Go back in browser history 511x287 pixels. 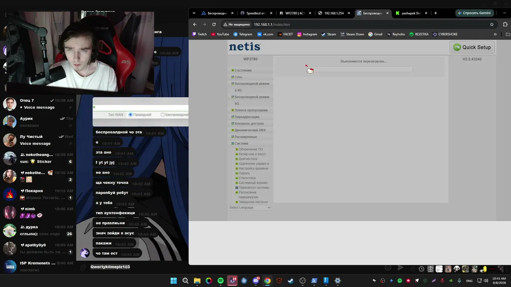click(195, 24)
